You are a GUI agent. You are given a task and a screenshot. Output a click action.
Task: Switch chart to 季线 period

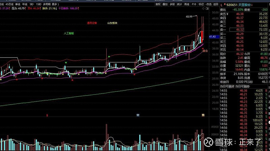pyautogui.click(x=18, y=4)
